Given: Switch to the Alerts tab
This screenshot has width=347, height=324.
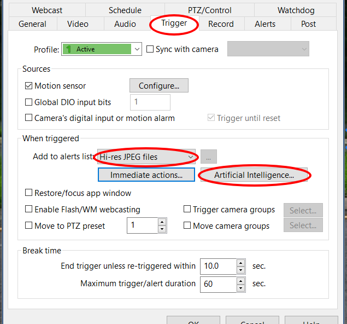Looking at the screenshot, I should [x=265, y=24].
